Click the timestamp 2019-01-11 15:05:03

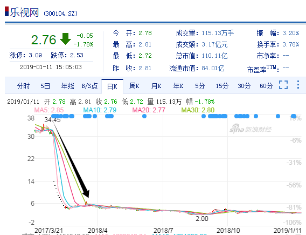click(x=51, y=67)
